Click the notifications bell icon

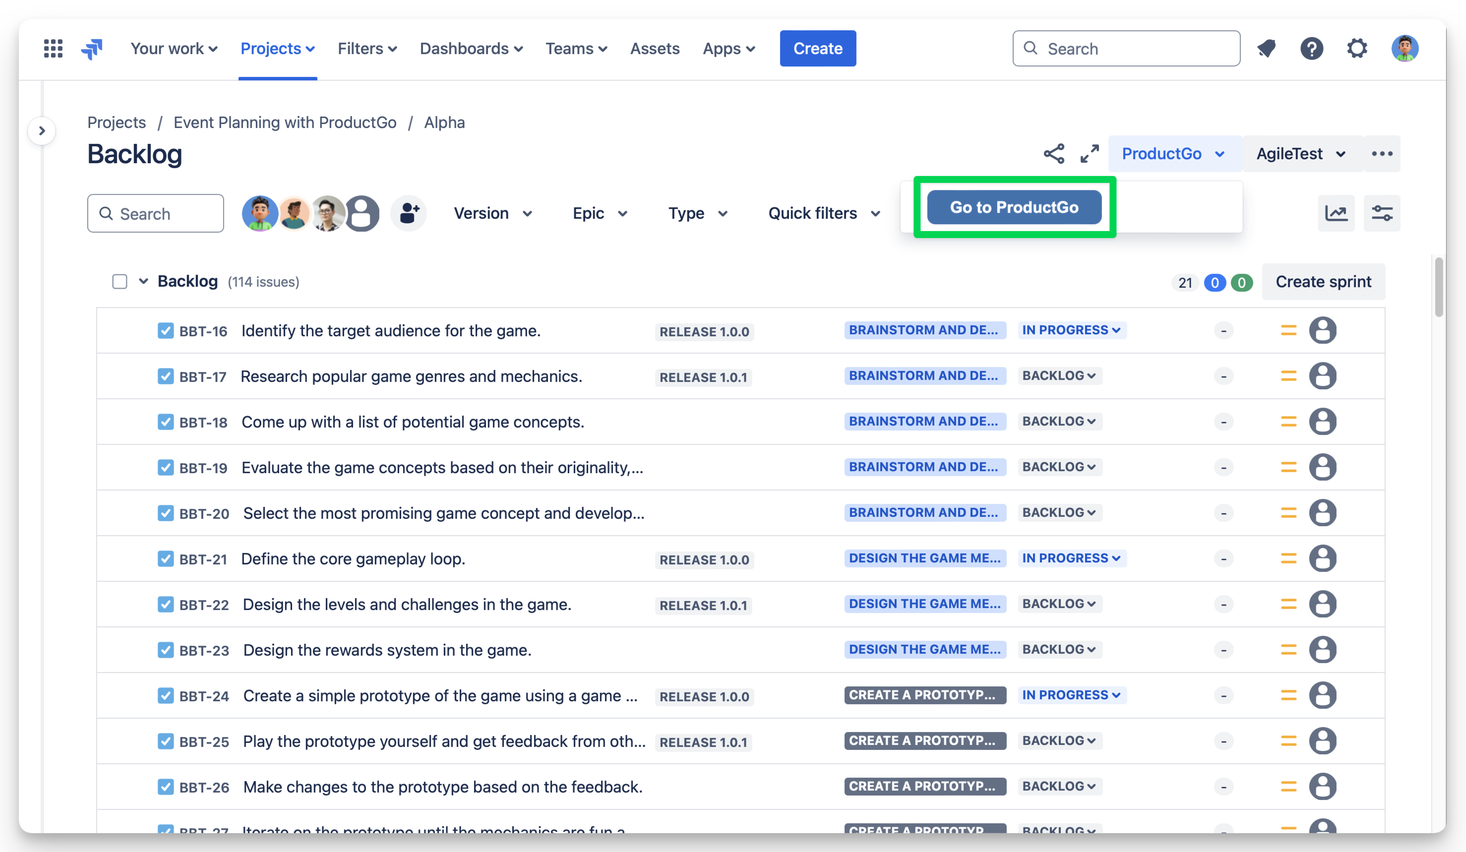point(1267,48)
